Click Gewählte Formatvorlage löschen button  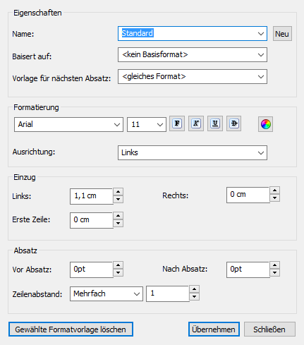pyautogui.click(x=71, y=329)
